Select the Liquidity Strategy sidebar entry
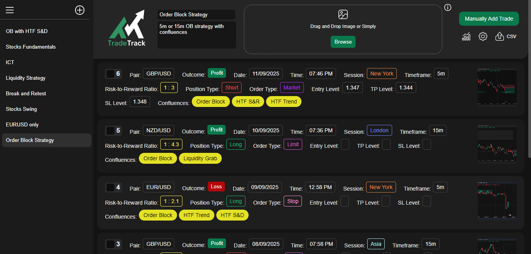 click(x=25, y=78)
